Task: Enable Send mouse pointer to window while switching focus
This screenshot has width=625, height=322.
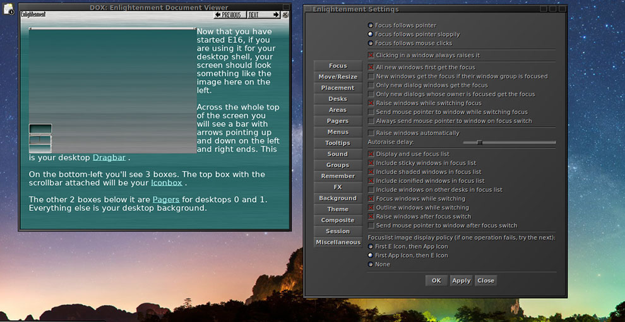Action: click(448, 112)
